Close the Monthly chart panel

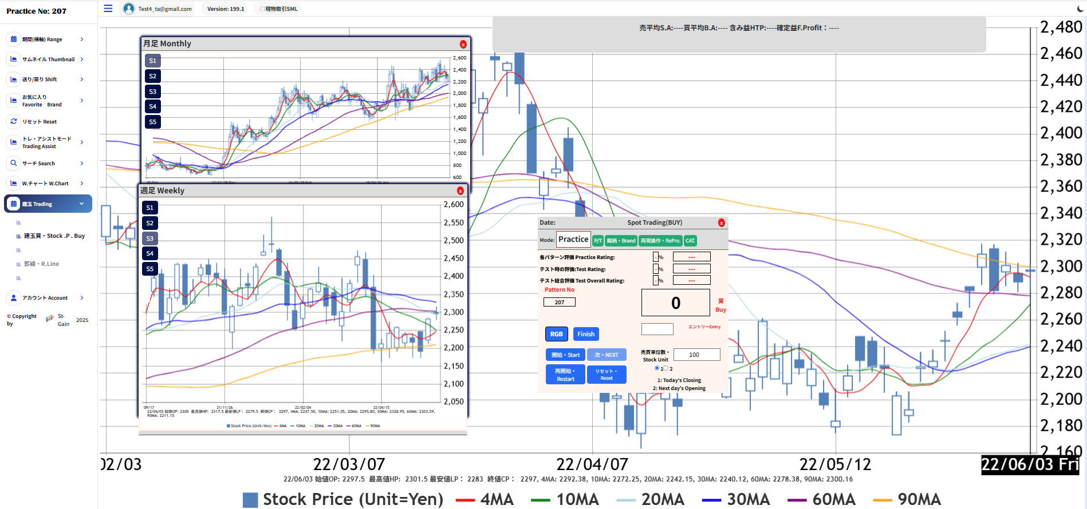(x=463, y=45)
